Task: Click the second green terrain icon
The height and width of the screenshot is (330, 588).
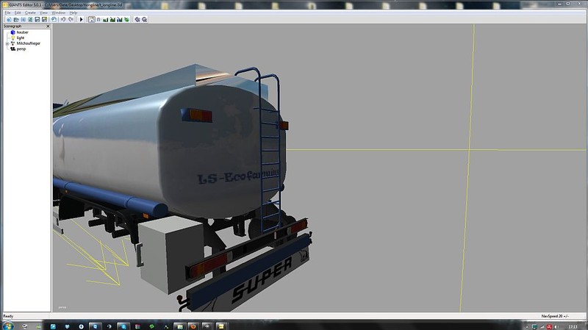Action: coord(112,20)
